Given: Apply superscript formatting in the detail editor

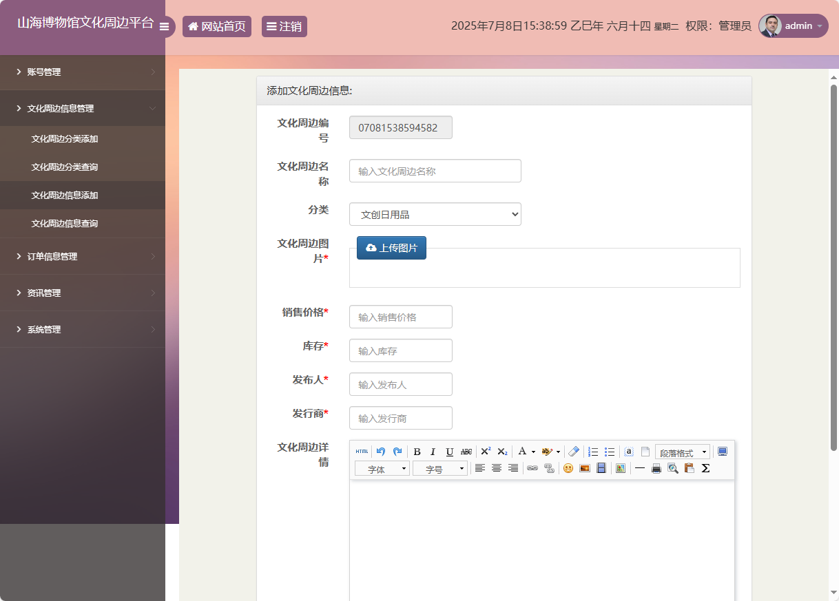Looking at the screenshot, I should point(485,452).
